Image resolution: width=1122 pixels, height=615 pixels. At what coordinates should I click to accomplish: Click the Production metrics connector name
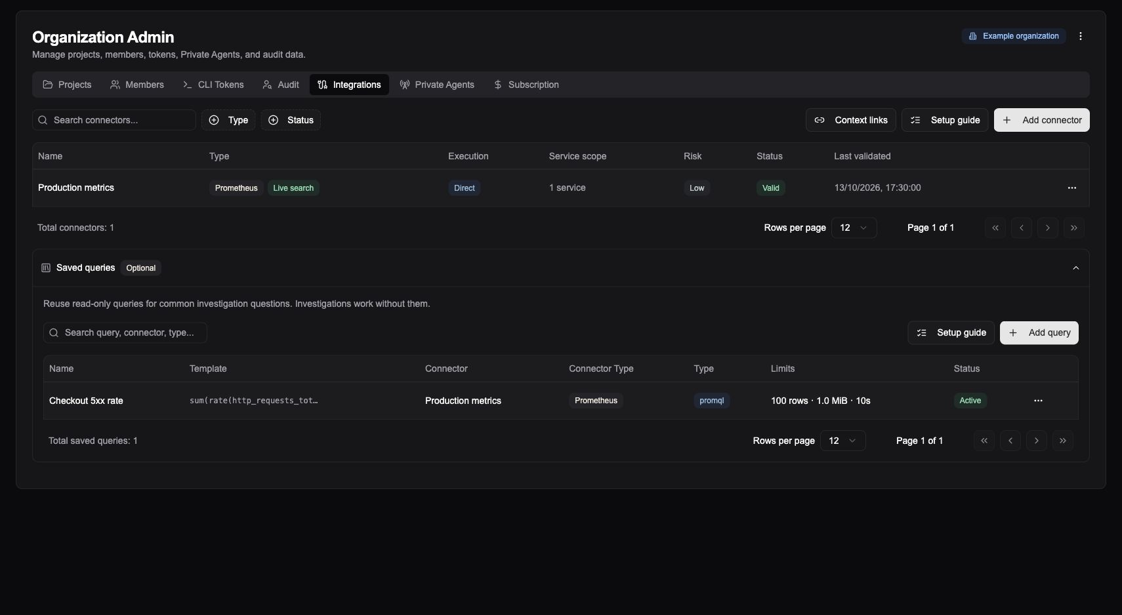[x=76, y=188]
